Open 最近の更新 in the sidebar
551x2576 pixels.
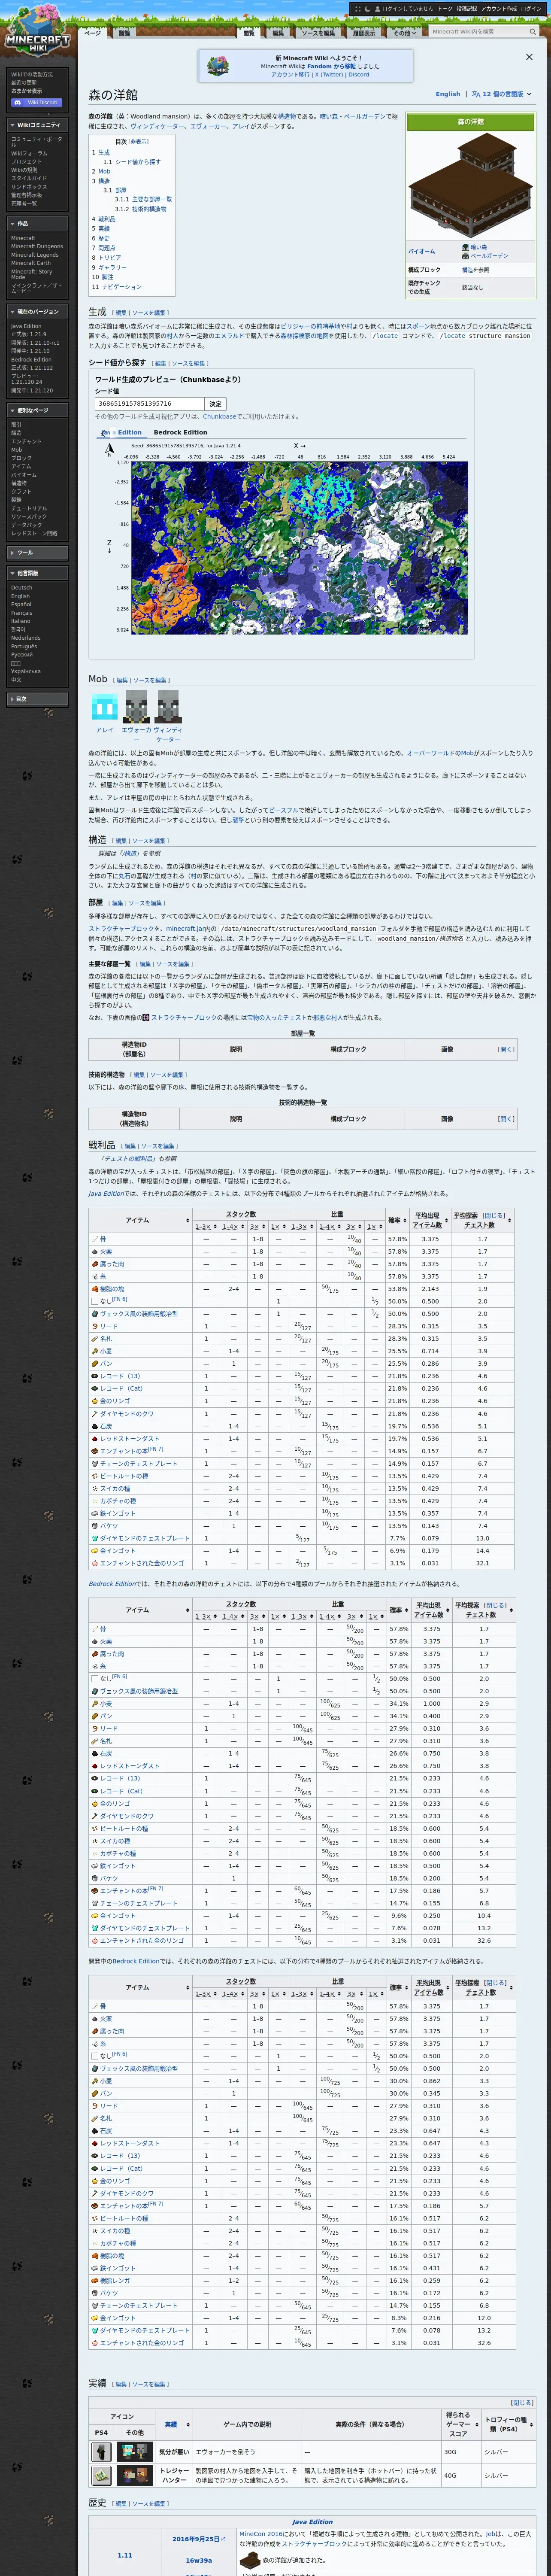(25, 82)
